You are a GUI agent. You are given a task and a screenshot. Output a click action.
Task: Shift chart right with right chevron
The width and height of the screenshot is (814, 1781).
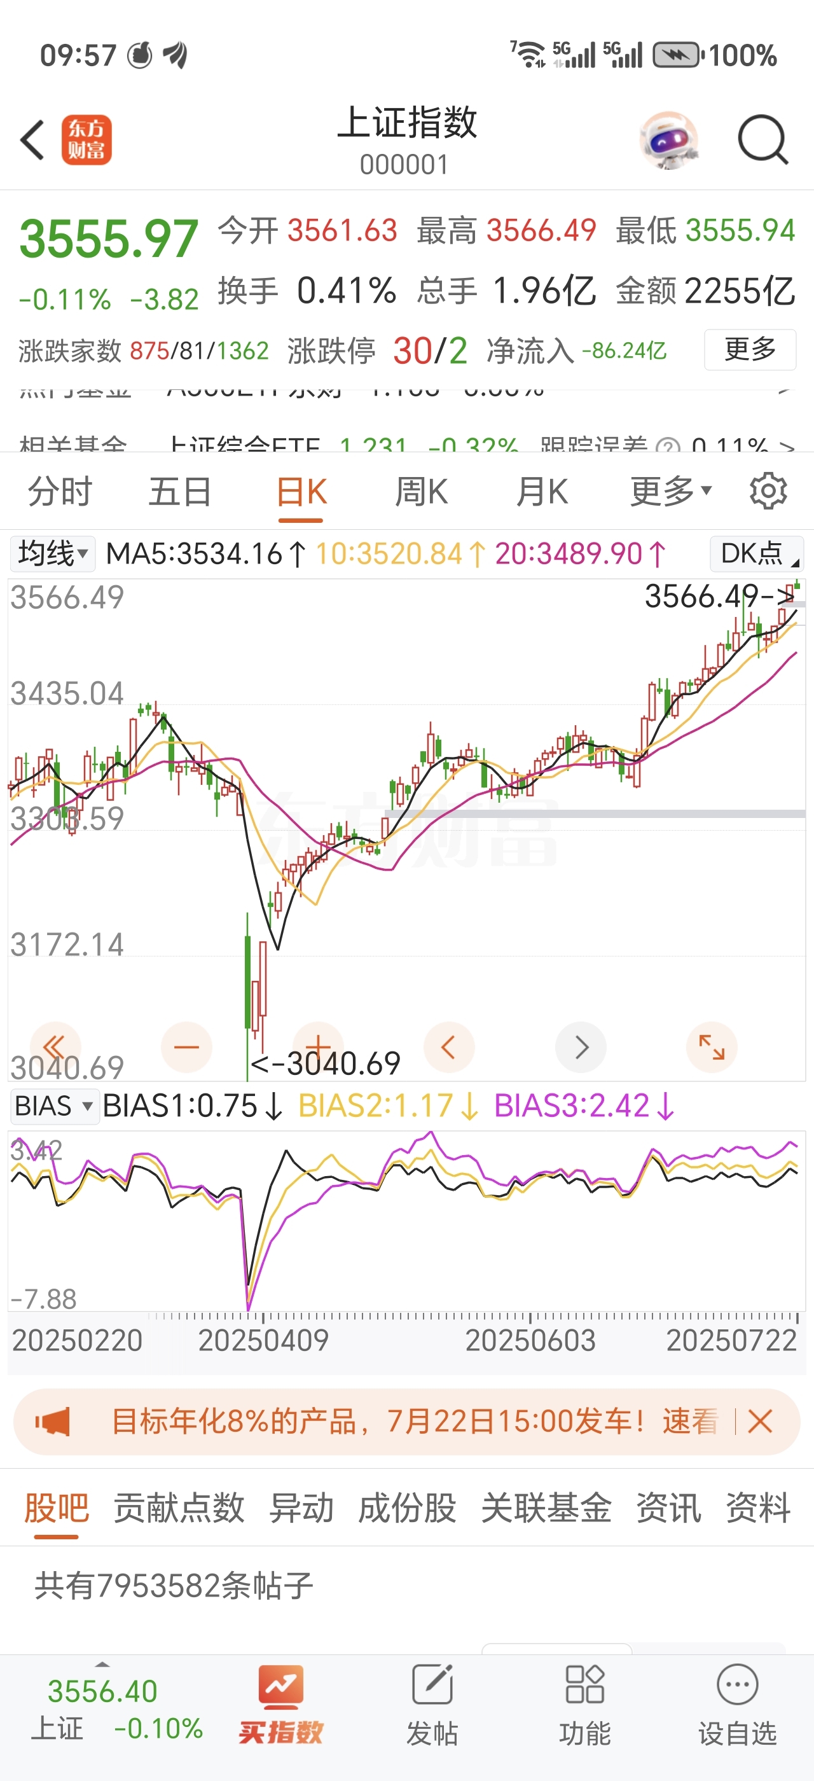coord(581,1048)
